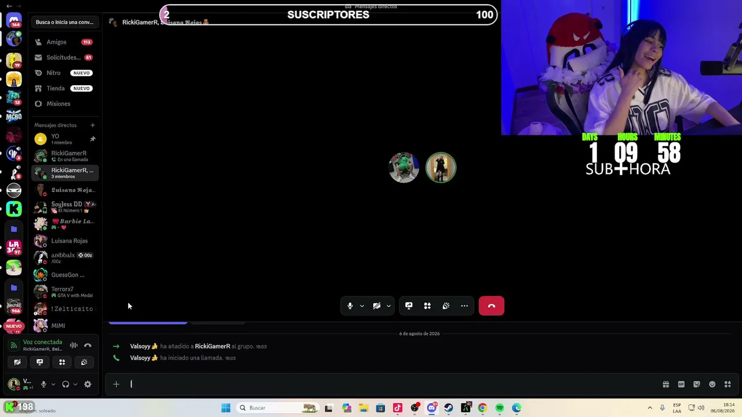The height and width of the screenshot is (417, 742).
Task: Open Discord home direct messages icon
Action: [14, 21]
